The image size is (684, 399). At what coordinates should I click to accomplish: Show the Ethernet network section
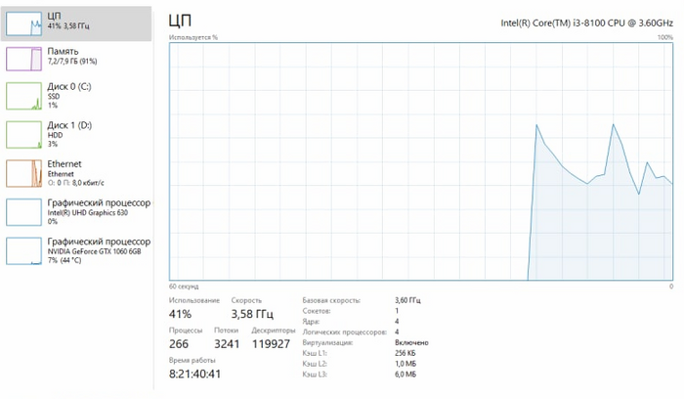tap(76, 174)
